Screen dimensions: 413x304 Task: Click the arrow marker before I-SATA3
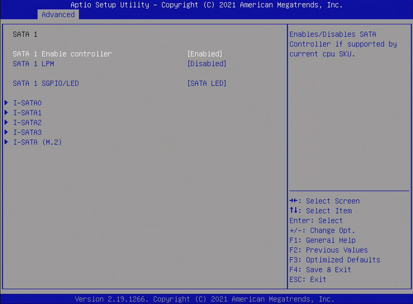pos(6,132)
